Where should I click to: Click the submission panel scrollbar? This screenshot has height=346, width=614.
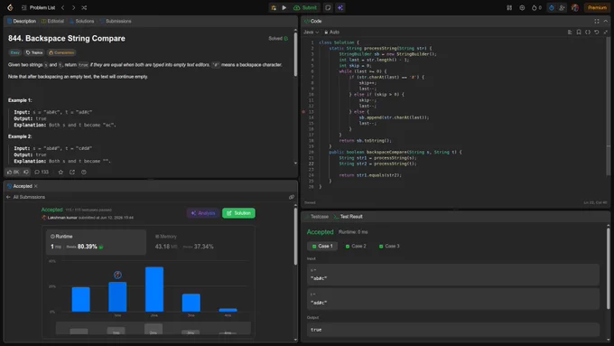pos(295,237)
